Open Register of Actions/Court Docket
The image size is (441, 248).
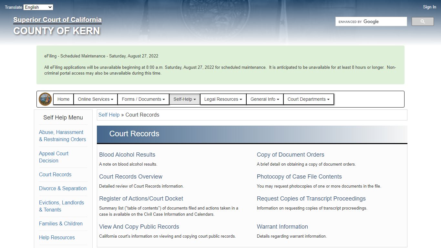tap(141, 198)
